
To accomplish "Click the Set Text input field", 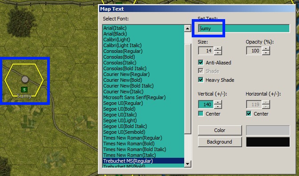I will pyautogui.click(x=244, y=28).
